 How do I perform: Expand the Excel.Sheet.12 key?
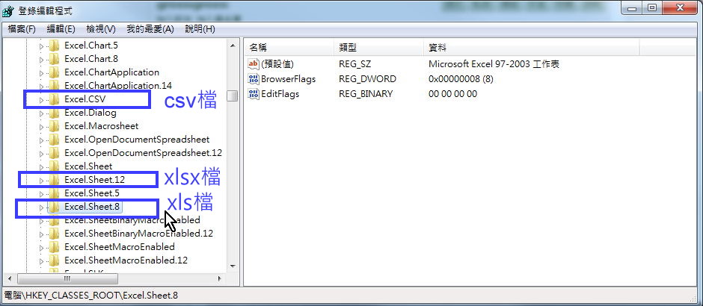(x=42, y=181)
